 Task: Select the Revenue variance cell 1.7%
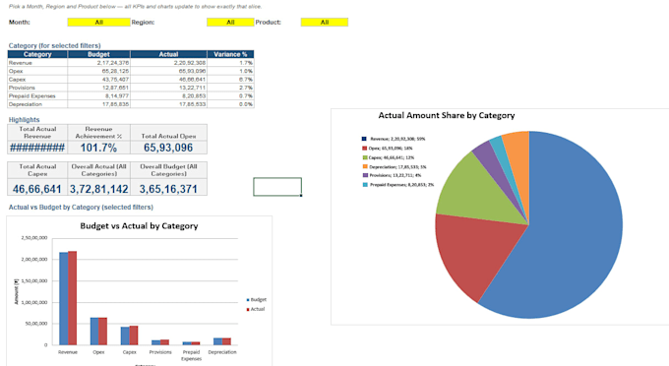[230, 63]
